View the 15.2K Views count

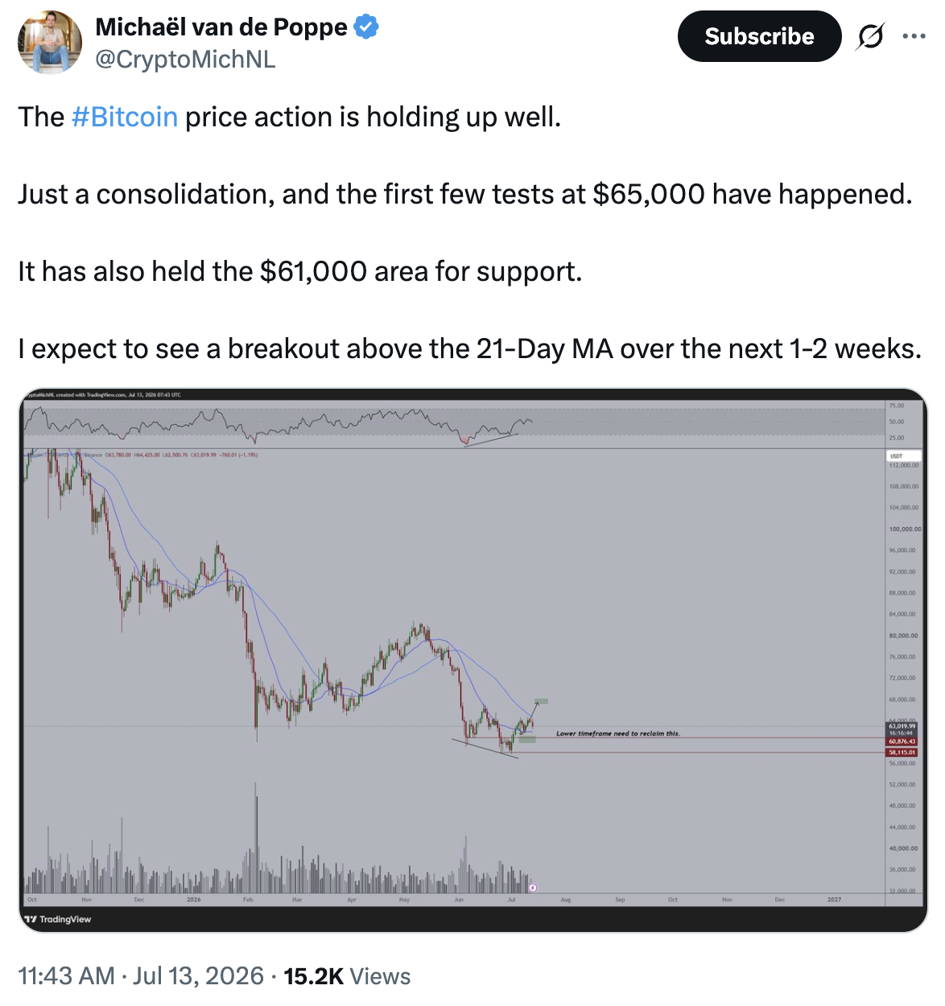(x=347, y=976)
